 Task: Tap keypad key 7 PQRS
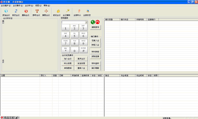point(66,42)
